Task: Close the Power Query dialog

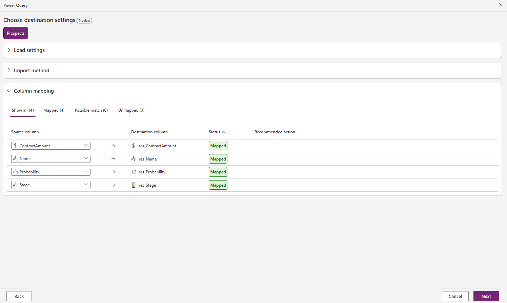Action: 501,5
